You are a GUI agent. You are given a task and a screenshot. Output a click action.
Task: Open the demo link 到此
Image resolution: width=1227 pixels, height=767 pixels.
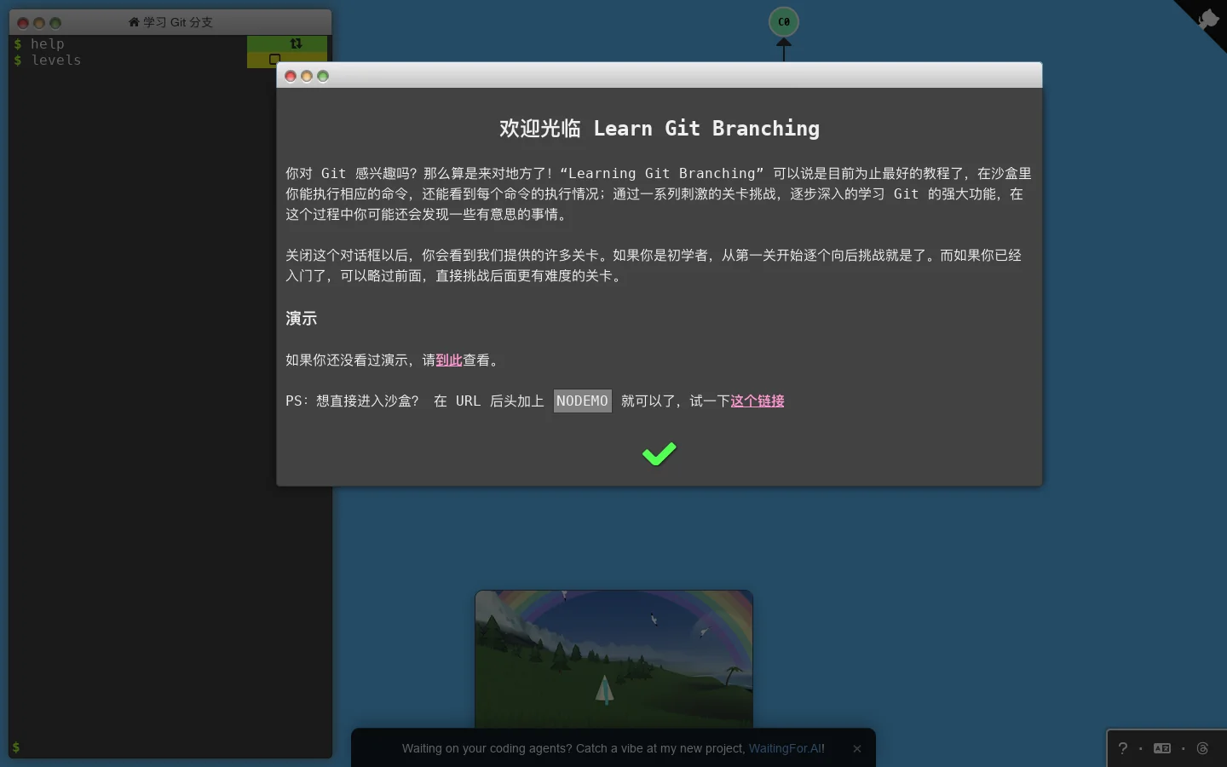(449, 360)
